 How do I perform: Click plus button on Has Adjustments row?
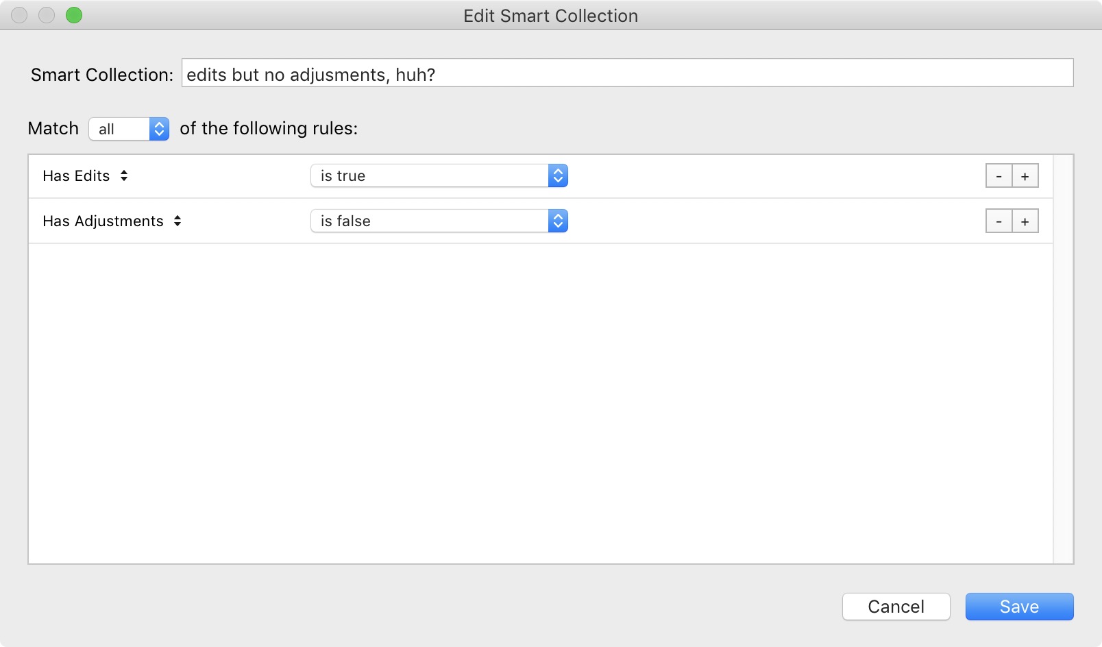coord(1025,221)
